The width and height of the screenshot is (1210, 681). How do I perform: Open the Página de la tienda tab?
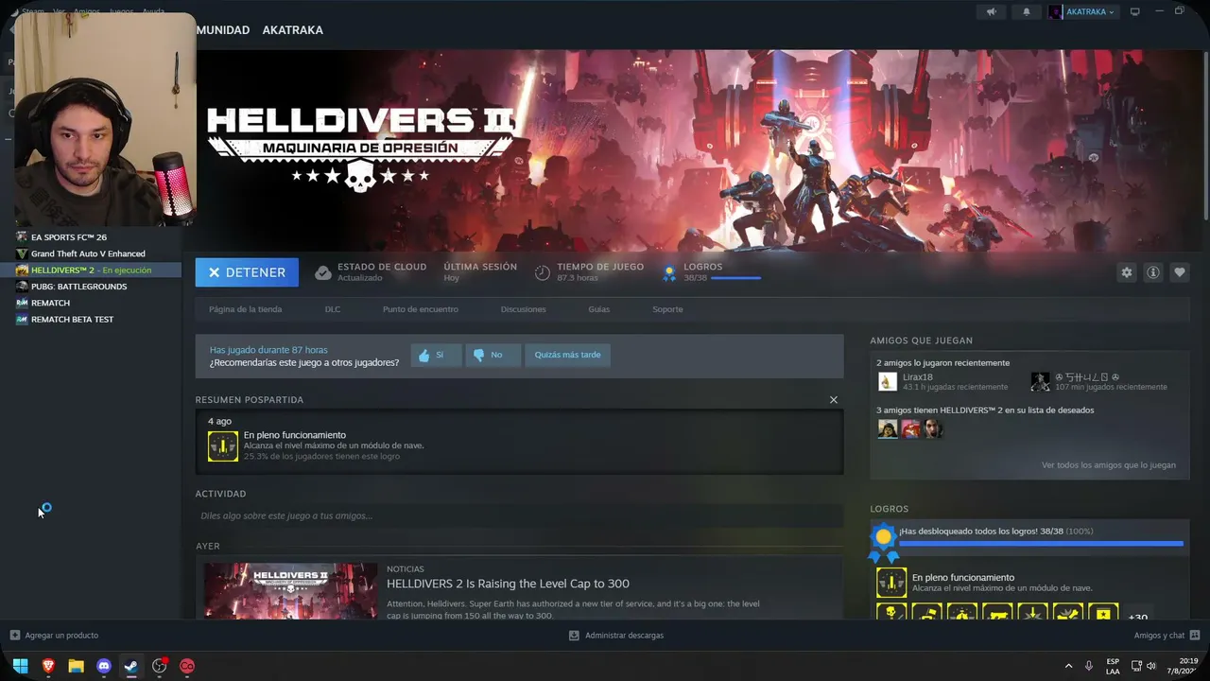[x=245, y=309]
